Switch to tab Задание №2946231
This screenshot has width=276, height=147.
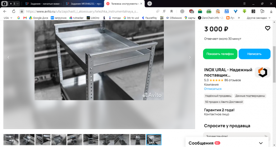tap(84, 4)
